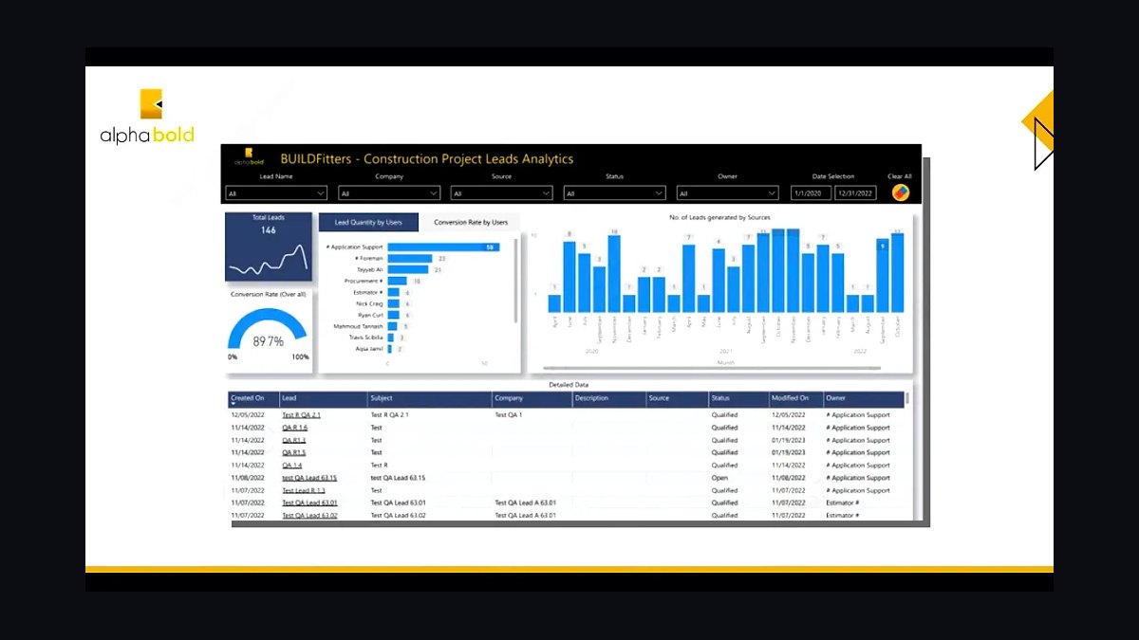Screen dimensions: 1139x640
Task: Select the October 2022 column bar
Action: (897, 273)
